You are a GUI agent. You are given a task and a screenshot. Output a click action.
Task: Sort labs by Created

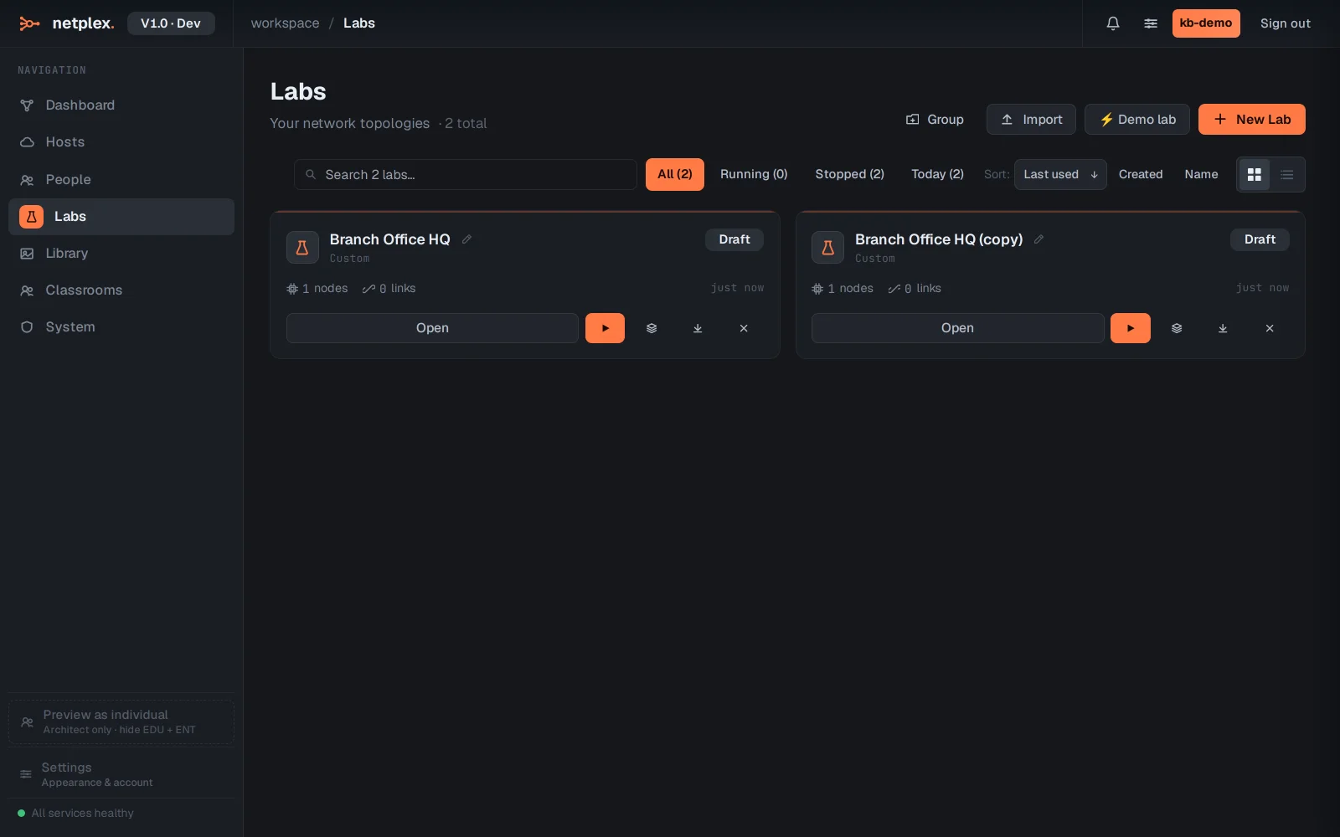point(1141,175)
